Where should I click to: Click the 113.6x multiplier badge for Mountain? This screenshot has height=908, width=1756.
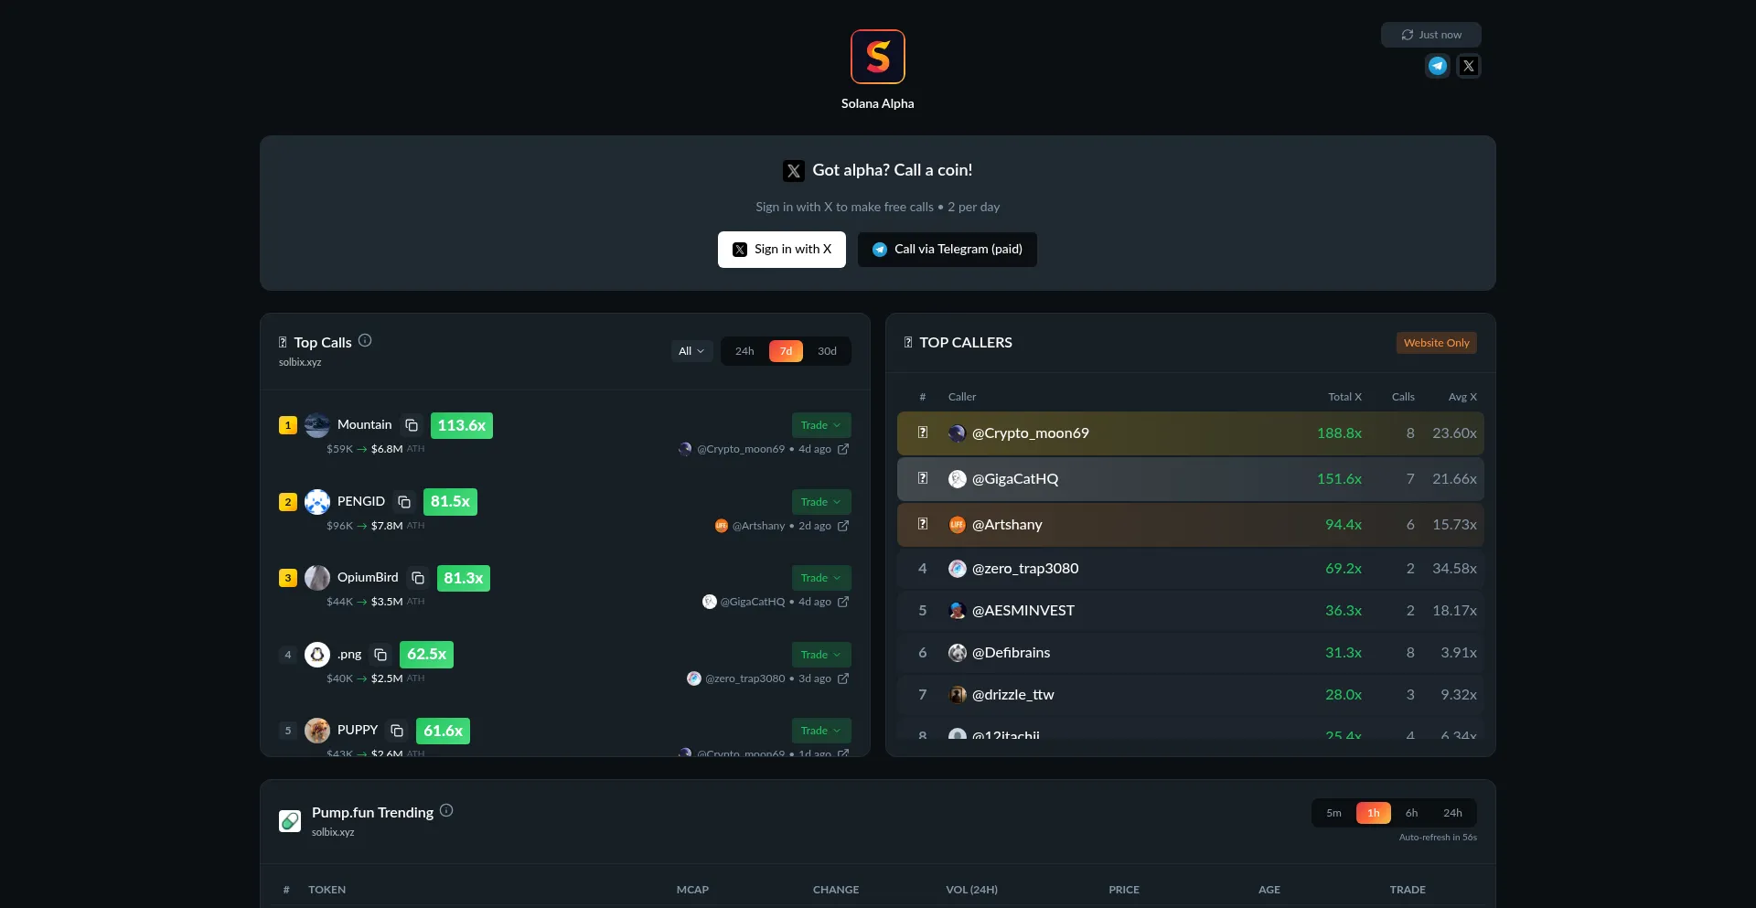[x=462, y=425]
